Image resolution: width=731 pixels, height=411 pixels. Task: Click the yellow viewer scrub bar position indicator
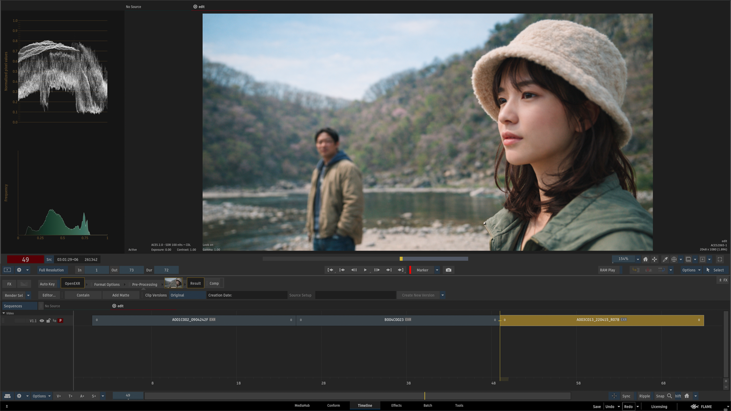click(x=401, y=259)
